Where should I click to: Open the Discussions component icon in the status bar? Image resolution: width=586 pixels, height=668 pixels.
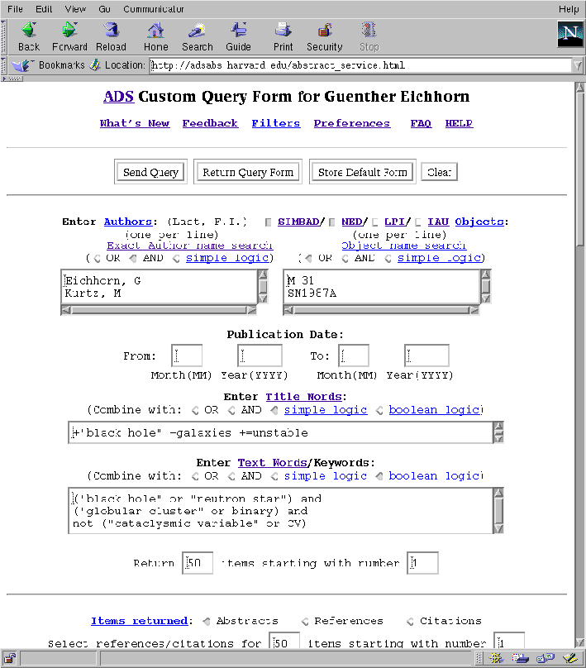546,658
